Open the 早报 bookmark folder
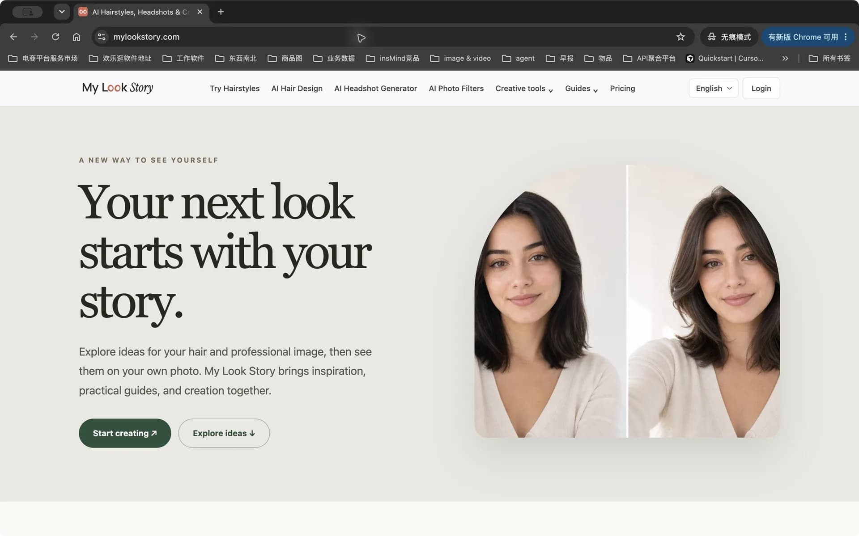 point(560,58)
